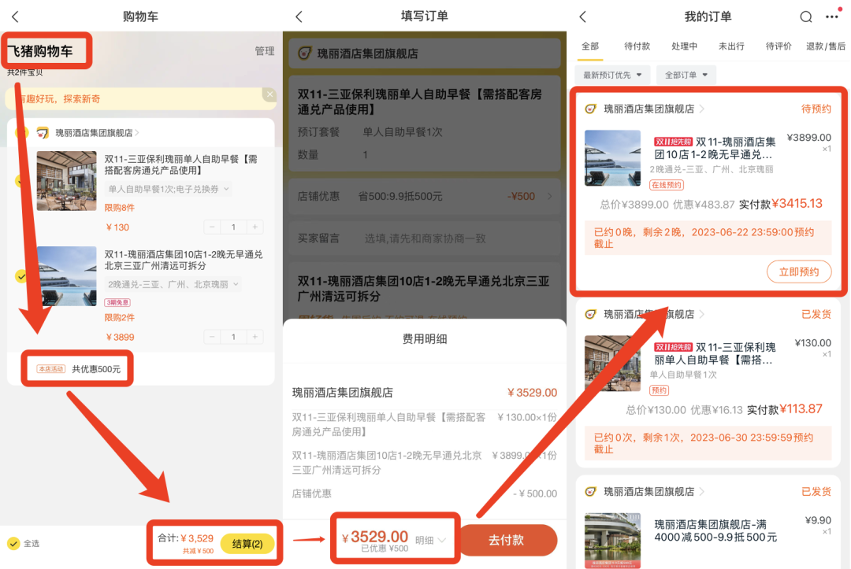This screenshot has height=569, width=851.
Task: Tap 立即预约 on hotel order
Action: (799, 272)
